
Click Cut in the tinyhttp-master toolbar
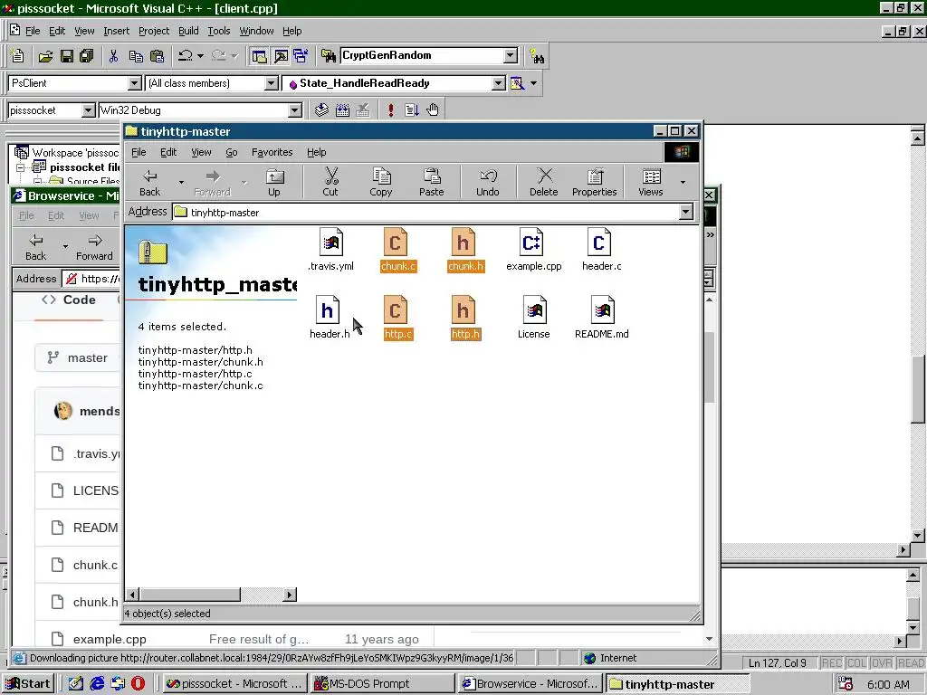click(330, 183)
